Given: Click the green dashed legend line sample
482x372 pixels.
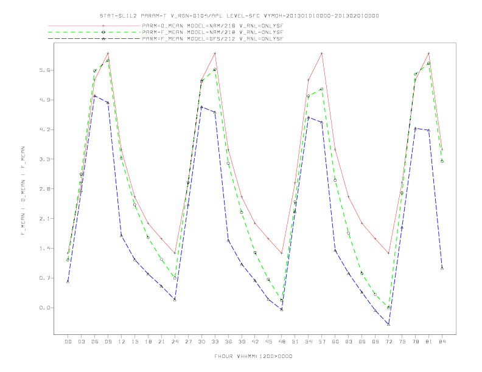Looking at the screenshot, I should 94,32.
